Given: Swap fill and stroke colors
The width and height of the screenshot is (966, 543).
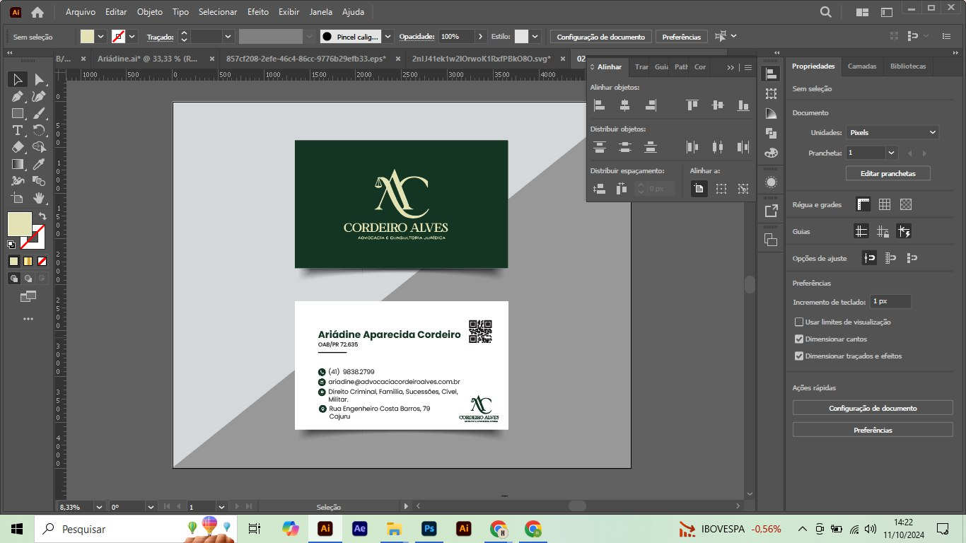Looking at the screenshot, I should point(42,216).
